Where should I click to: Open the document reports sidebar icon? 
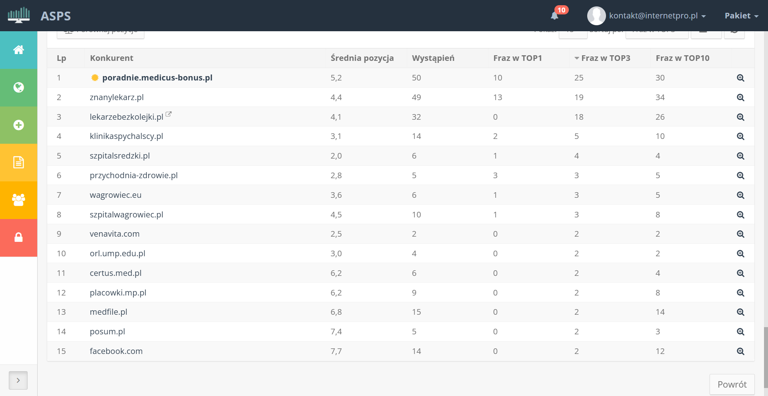tap(18, 162)
